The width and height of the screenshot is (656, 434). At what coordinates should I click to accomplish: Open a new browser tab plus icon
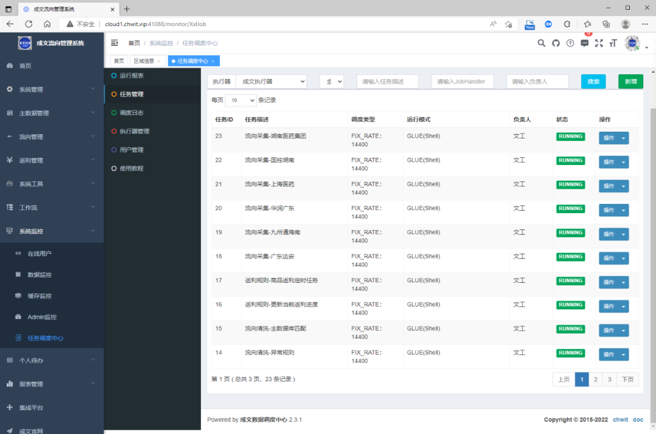pyautogui.click(x=127, y=8)
